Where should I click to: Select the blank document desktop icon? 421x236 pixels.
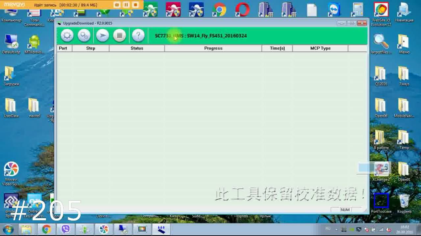(x=311, y=10)
